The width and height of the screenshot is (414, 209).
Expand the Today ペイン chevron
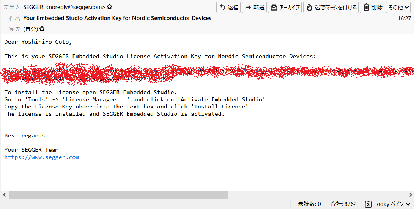(408, 204)
